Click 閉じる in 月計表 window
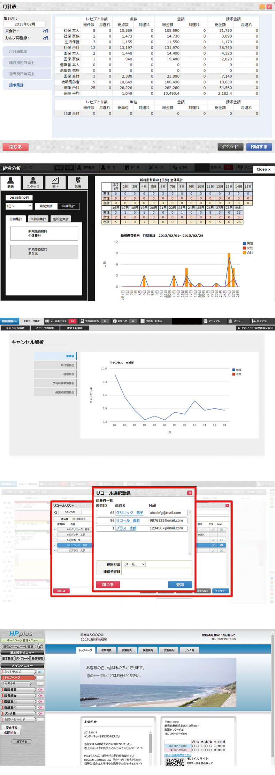 click(16, 147)
